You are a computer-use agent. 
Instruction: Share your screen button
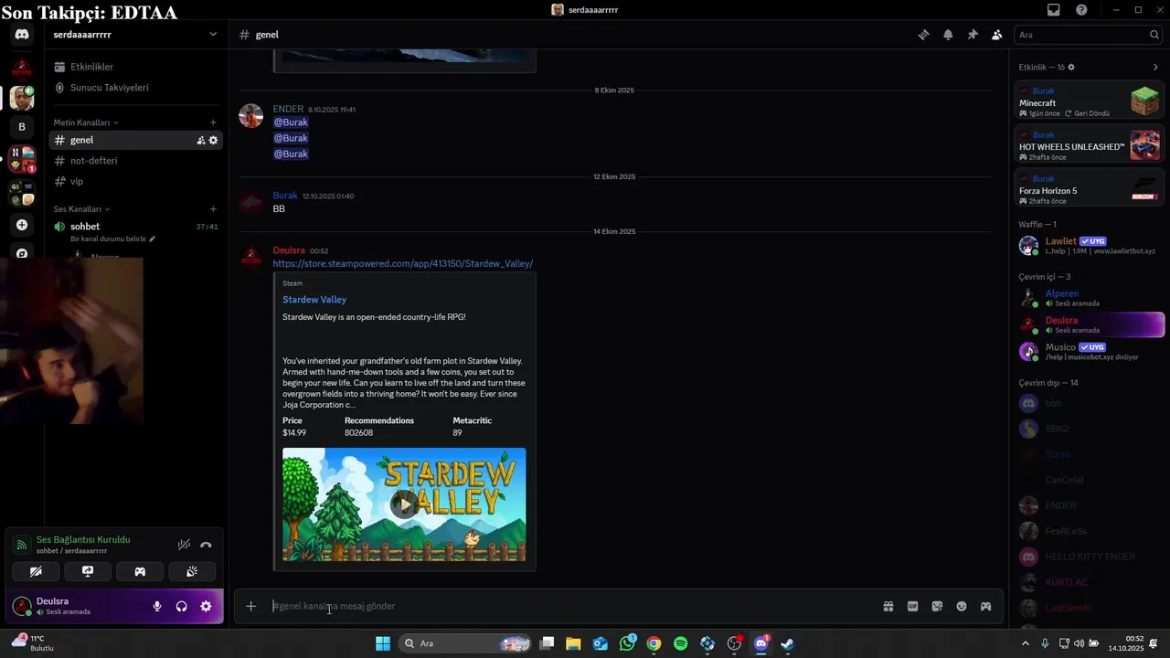[88, 571]
